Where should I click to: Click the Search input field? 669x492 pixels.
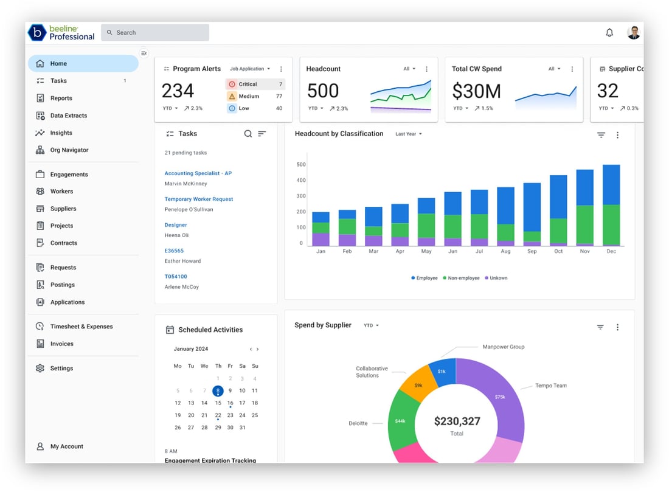pyautogui.click(x=155, y=33)
